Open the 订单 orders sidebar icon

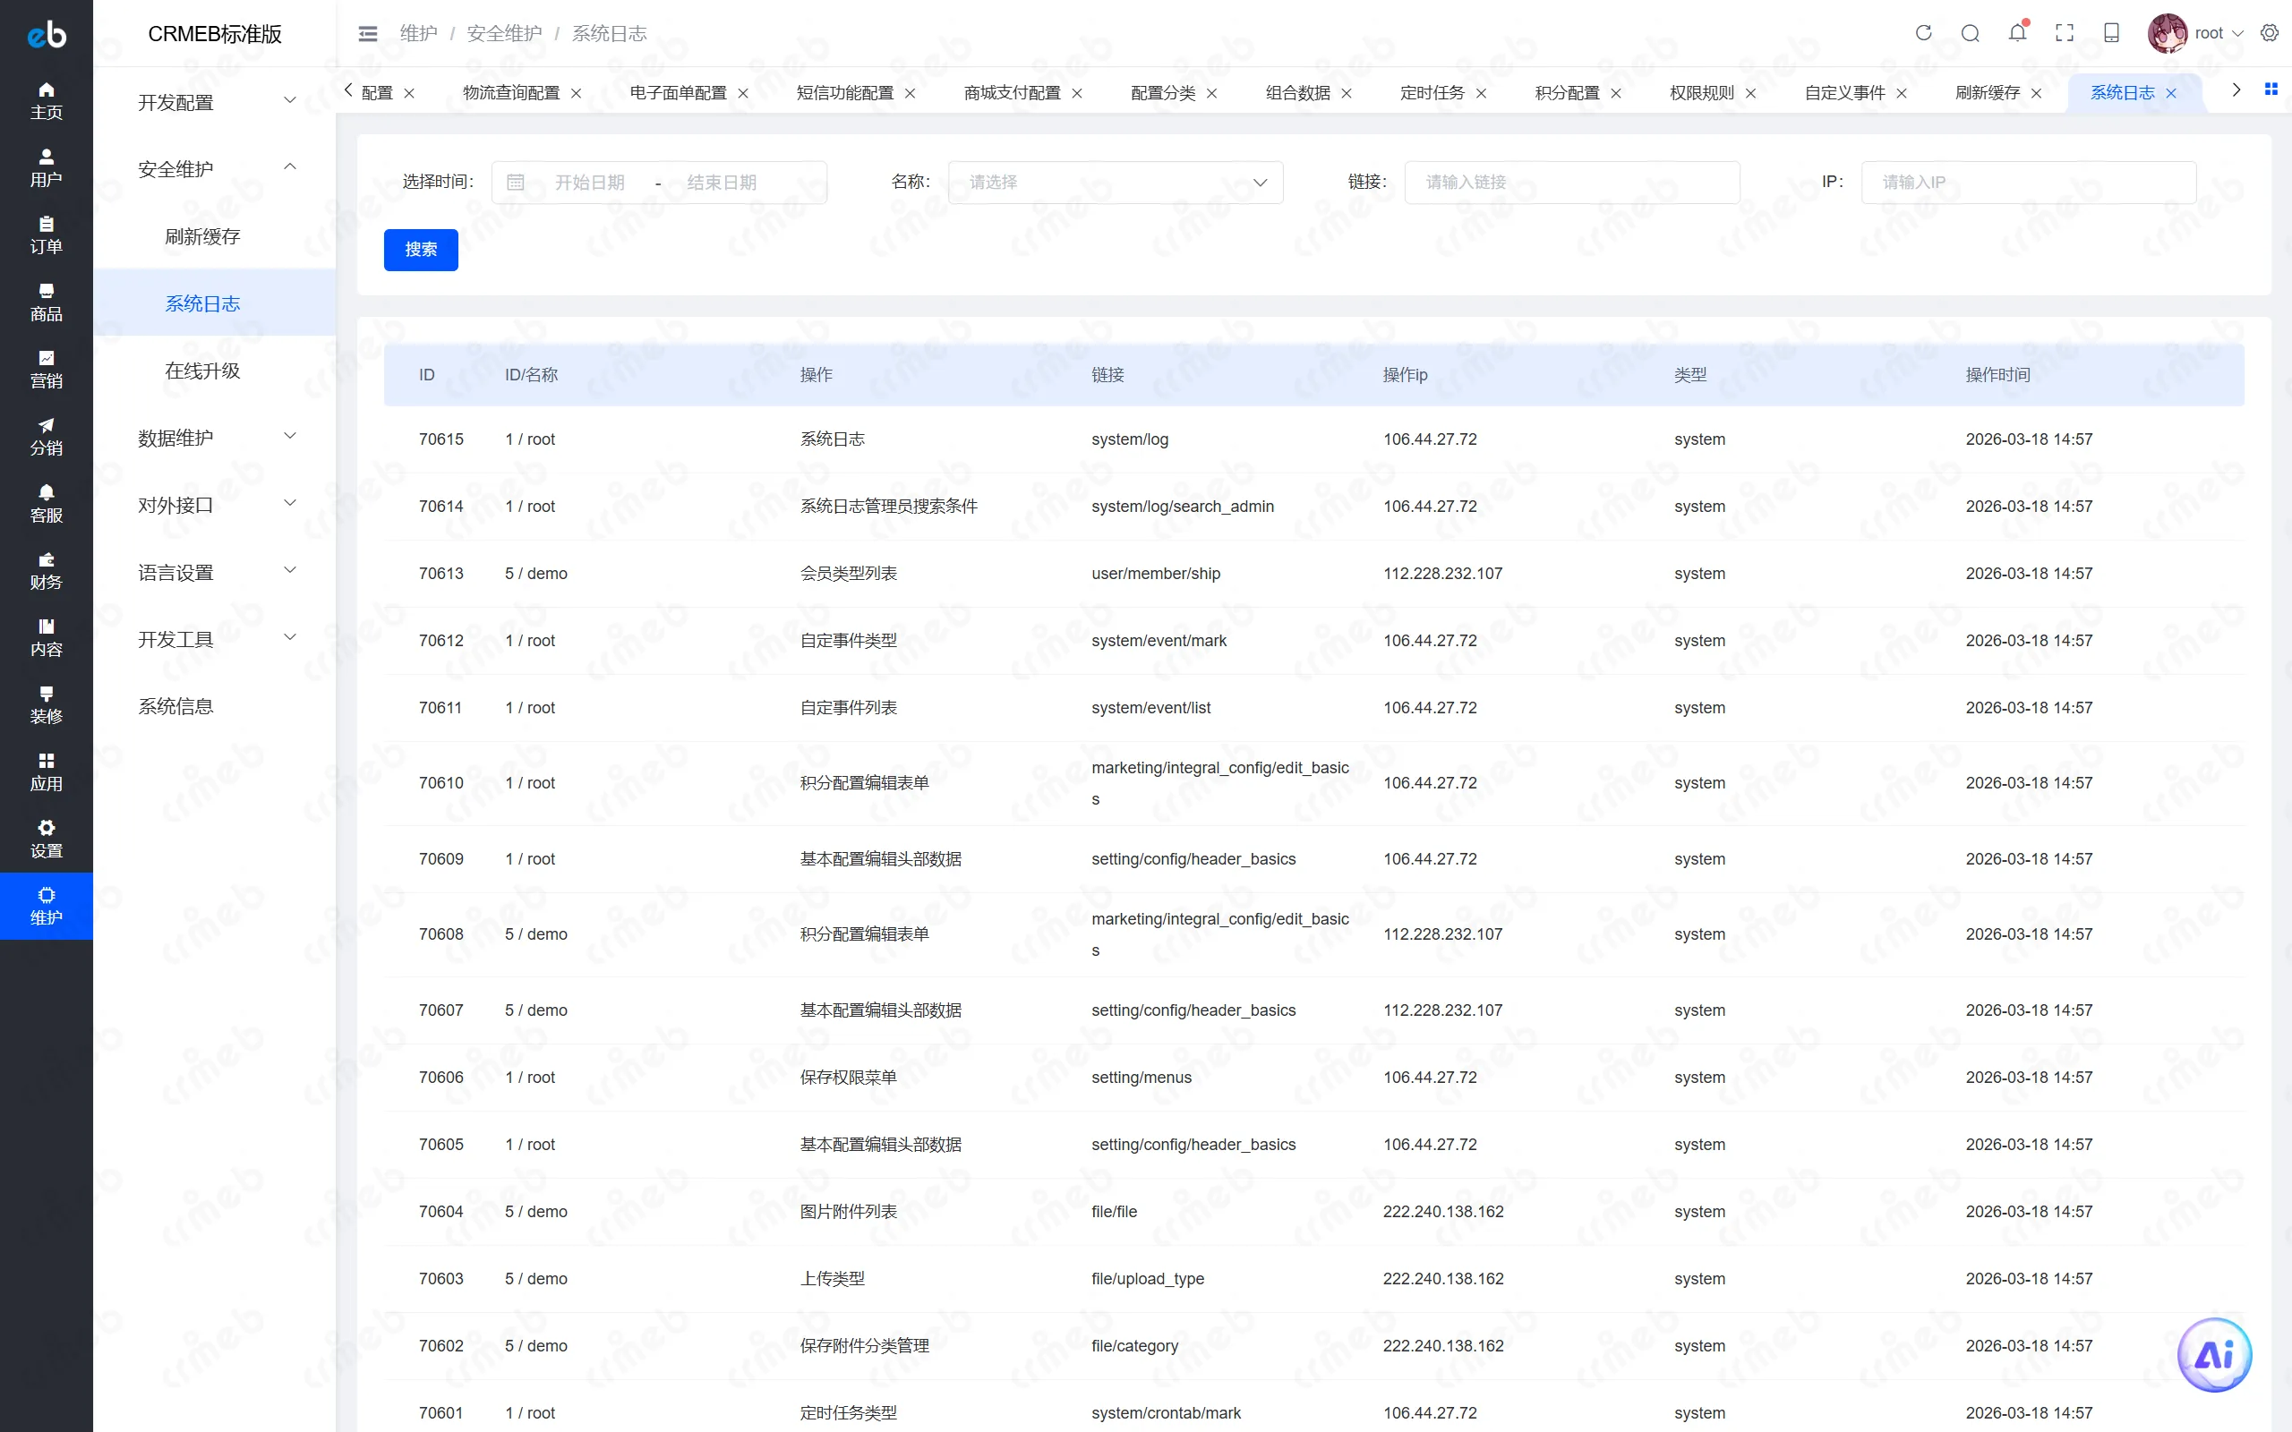(x=46, y=234)
